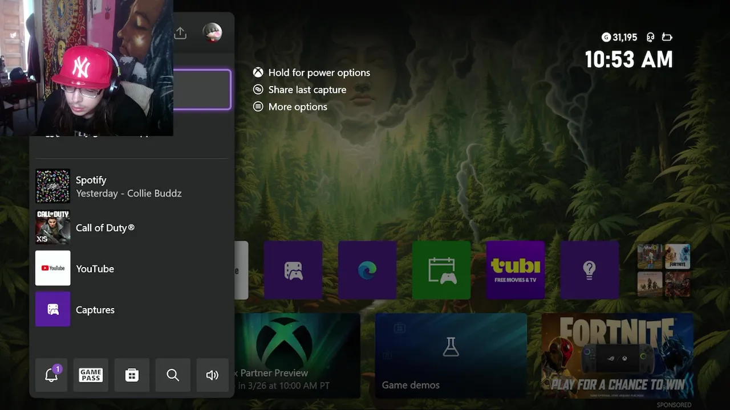Open the Tubi free movies tile
730x410 pixels.
click(x=516, y=270)
